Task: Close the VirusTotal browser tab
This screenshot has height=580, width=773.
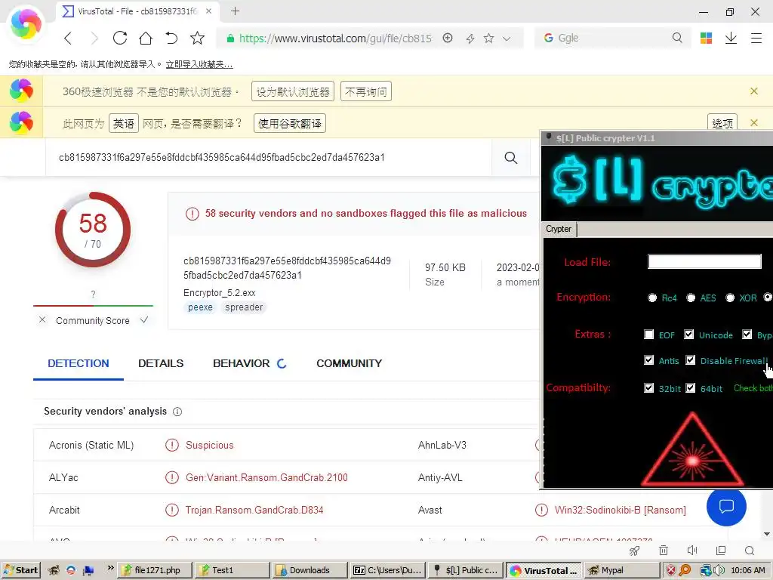Action: click(x=209, y=11)
